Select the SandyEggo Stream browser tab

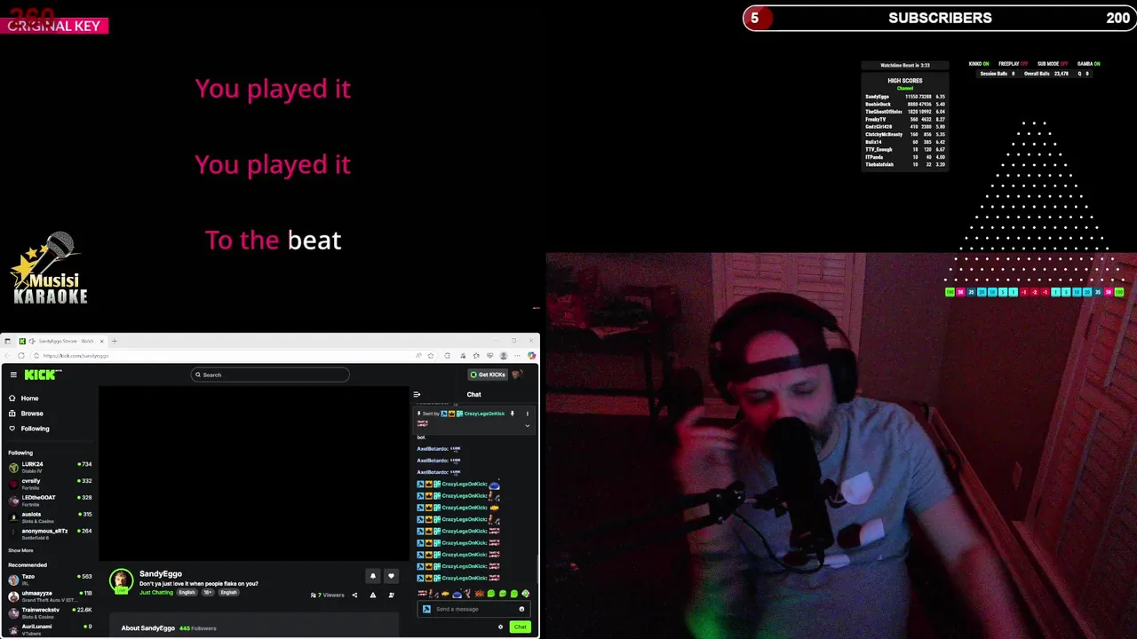pyautogui.click(x=62, y=341)
